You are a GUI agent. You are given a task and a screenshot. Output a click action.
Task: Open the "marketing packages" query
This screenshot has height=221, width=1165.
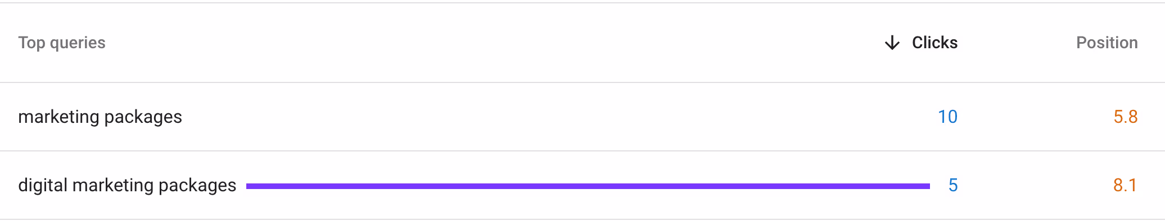(x=100, y=117)
